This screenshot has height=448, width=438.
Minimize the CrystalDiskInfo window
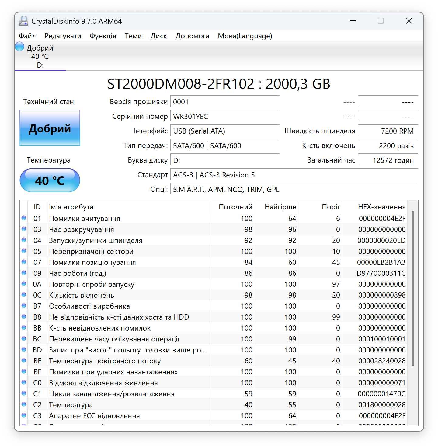click(353, 21)
